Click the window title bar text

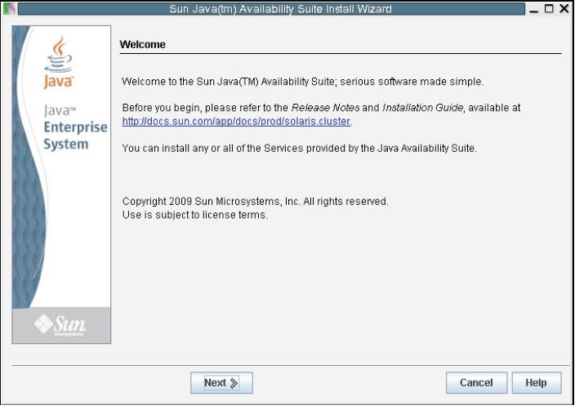tap(280, 9)
